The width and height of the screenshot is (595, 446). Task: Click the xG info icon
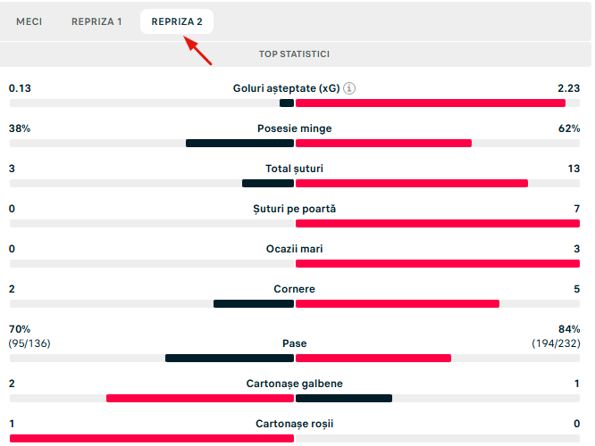coord(350,88)
